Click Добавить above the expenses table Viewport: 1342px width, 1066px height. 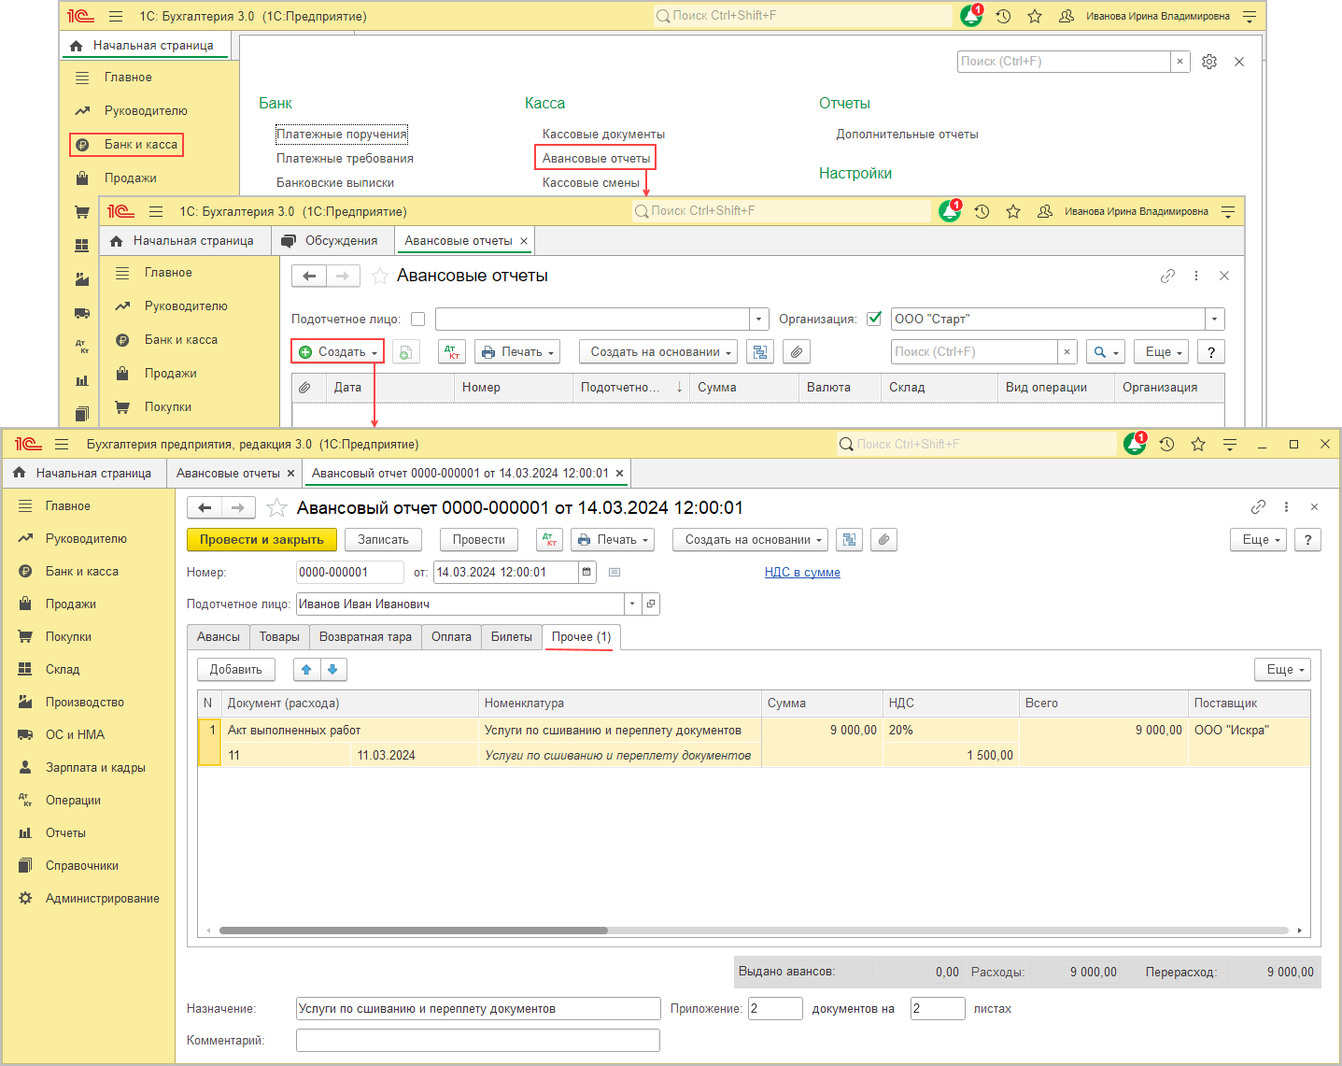(x=236, y=669)
